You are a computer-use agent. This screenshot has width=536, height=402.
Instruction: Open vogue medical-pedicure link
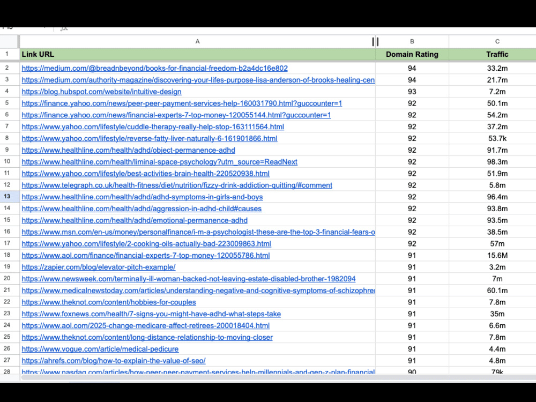pyautogui.click(x=100, y=349)
